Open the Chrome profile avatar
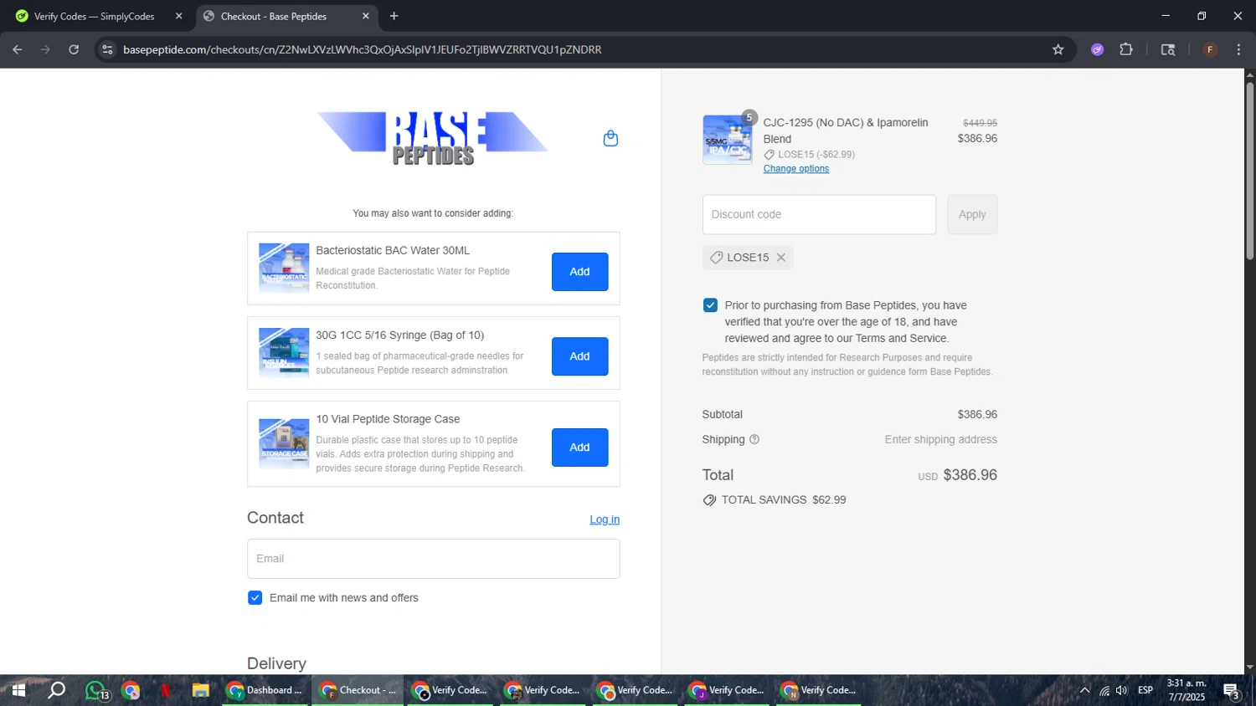Viewport: 1256px width, 706px height. pyautogui.click(x=1210, y=49)
